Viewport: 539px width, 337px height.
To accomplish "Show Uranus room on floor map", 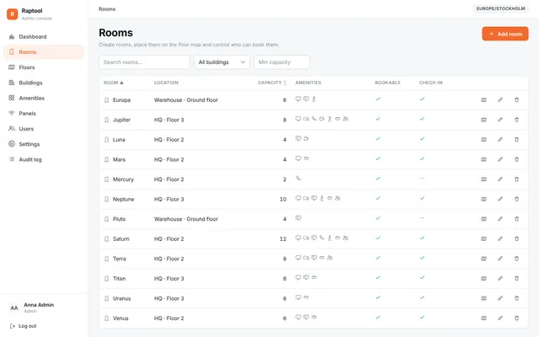I will pos(483,298).
